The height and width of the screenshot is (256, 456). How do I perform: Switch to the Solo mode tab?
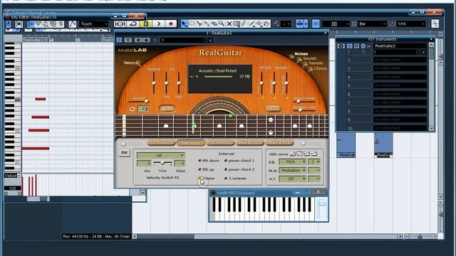161,142
